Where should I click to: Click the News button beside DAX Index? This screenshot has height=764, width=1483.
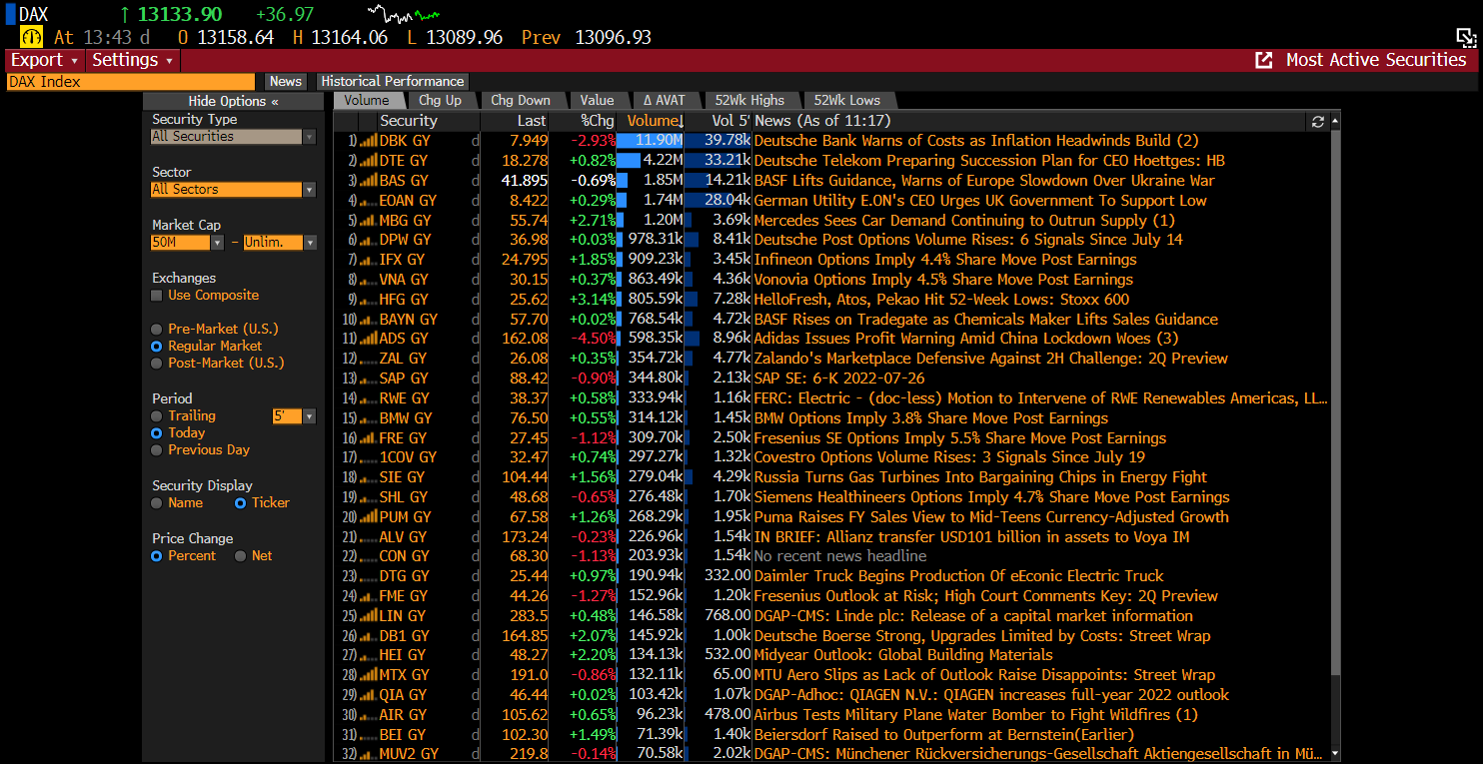click(x=286, y=82)
